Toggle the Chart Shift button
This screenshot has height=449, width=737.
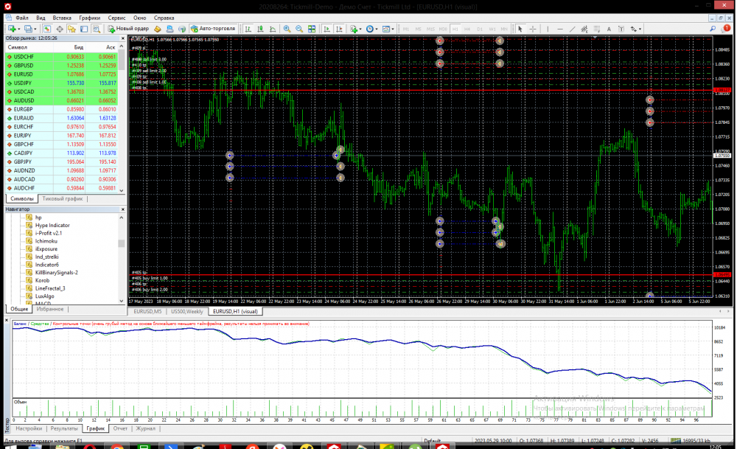[x=339, y=29]
